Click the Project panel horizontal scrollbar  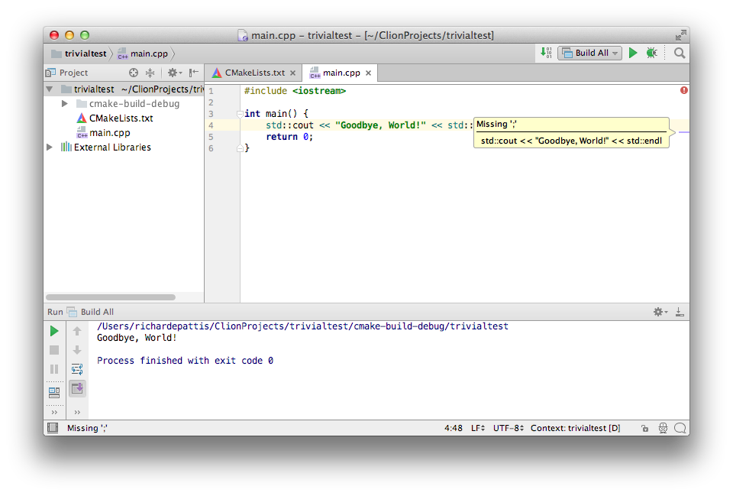click(x=111, y=297)
